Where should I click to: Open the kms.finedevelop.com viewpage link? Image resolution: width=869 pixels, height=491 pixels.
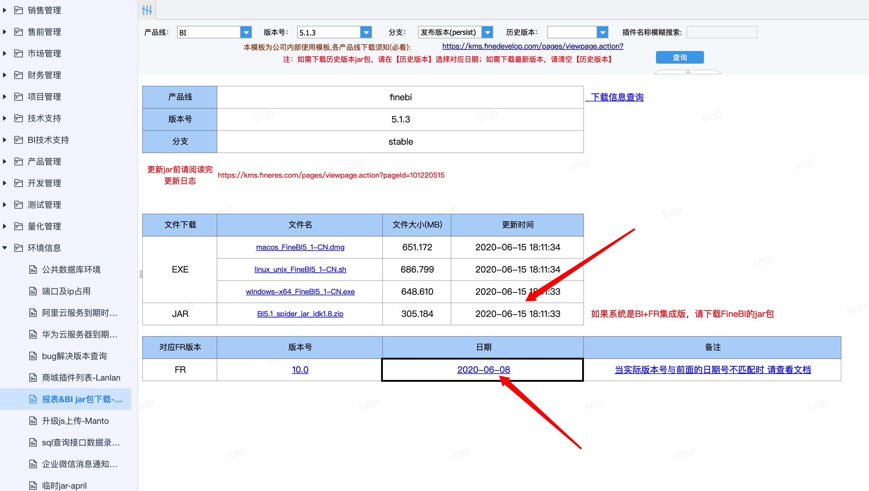pyautogui.click(x=533, y=46)
